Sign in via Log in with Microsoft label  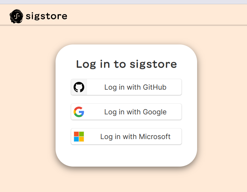tap(135, 137)
